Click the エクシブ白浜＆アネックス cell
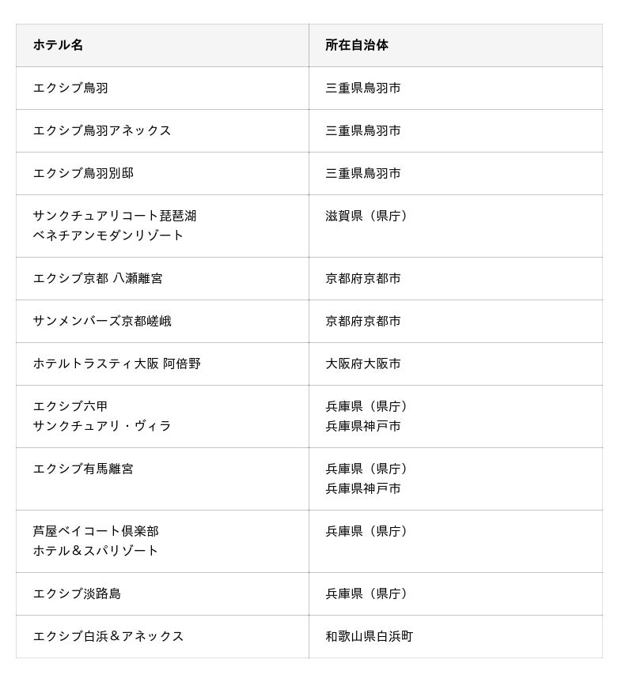This screenshot has width=633, height=682. [x=108, y=636]
